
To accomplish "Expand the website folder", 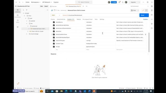I will click(27, 21).
